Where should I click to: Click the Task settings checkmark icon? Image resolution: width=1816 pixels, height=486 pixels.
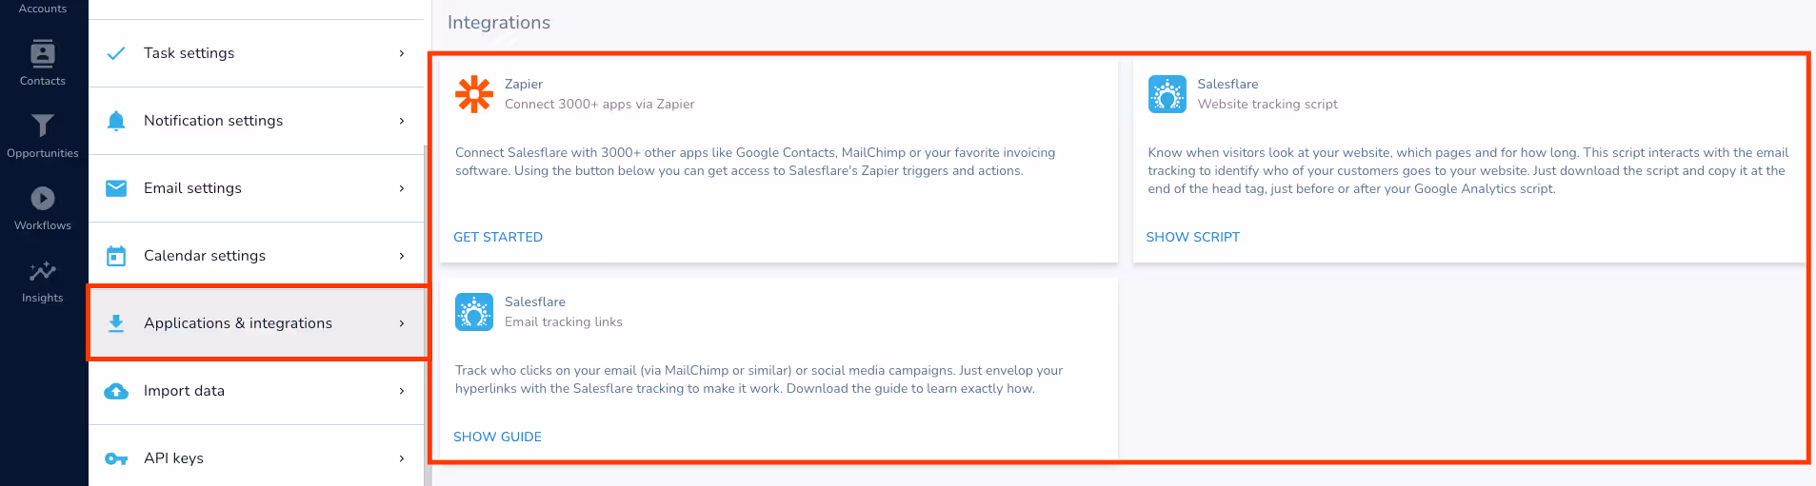(x=116, y=53)
